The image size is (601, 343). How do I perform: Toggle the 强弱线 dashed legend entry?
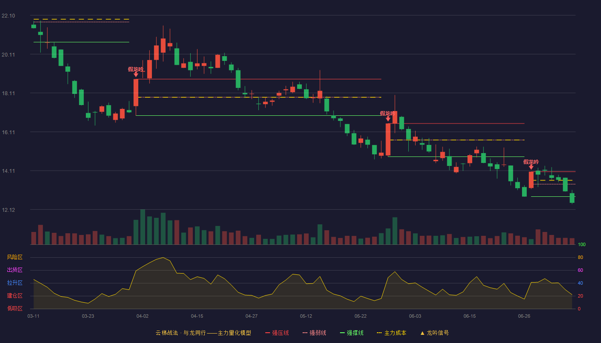click(314, 333)
